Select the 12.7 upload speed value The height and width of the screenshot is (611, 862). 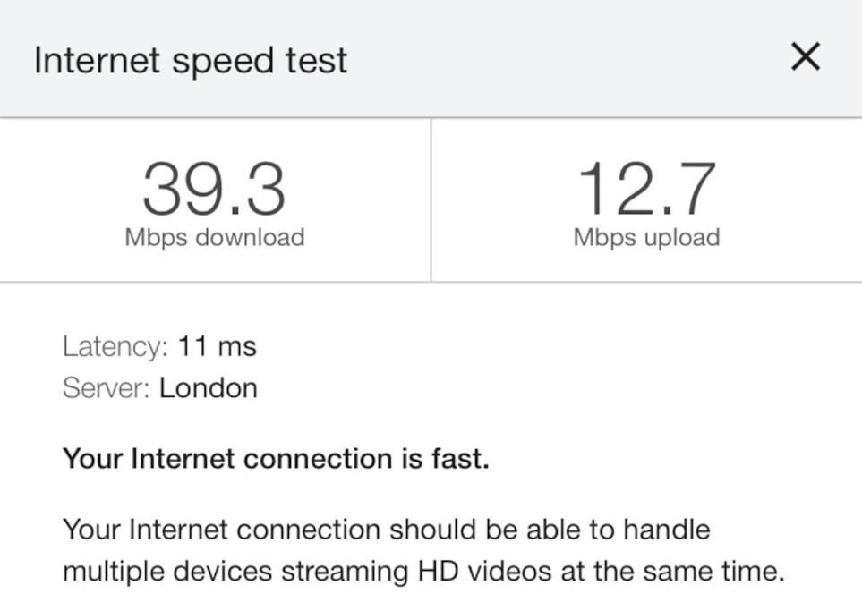[x=646, y=189]
